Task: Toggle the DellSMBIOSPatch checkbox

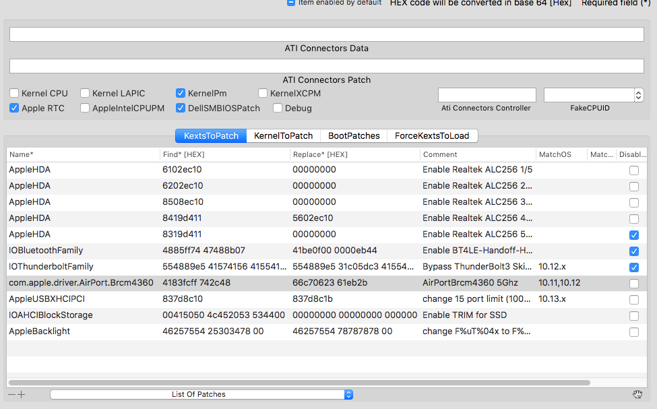Action: (x=181, y=108)
